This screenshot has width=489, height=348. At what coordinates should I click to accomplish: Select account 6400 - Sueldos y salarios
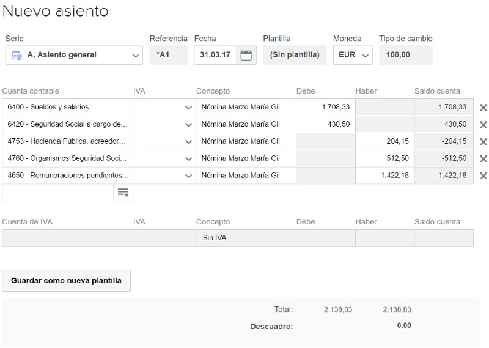coord(67,108)
